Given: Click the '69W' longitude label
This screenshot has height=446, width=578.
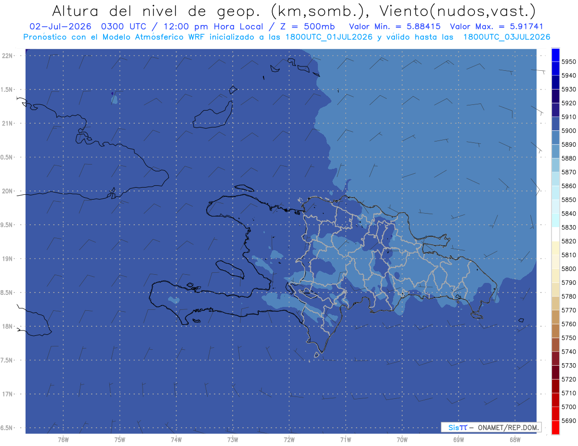Looking at the screenshot, I should click(x=459, y=440).
